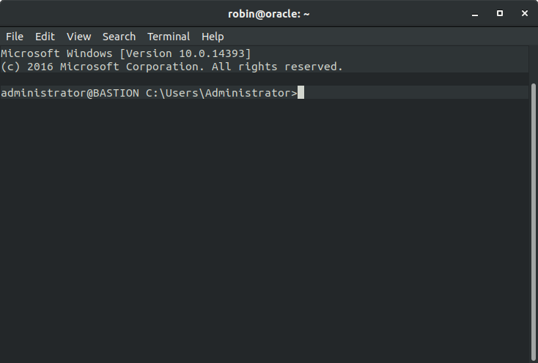Open the View menu
The height and width of the screenshot is (363, 538).
79,37
